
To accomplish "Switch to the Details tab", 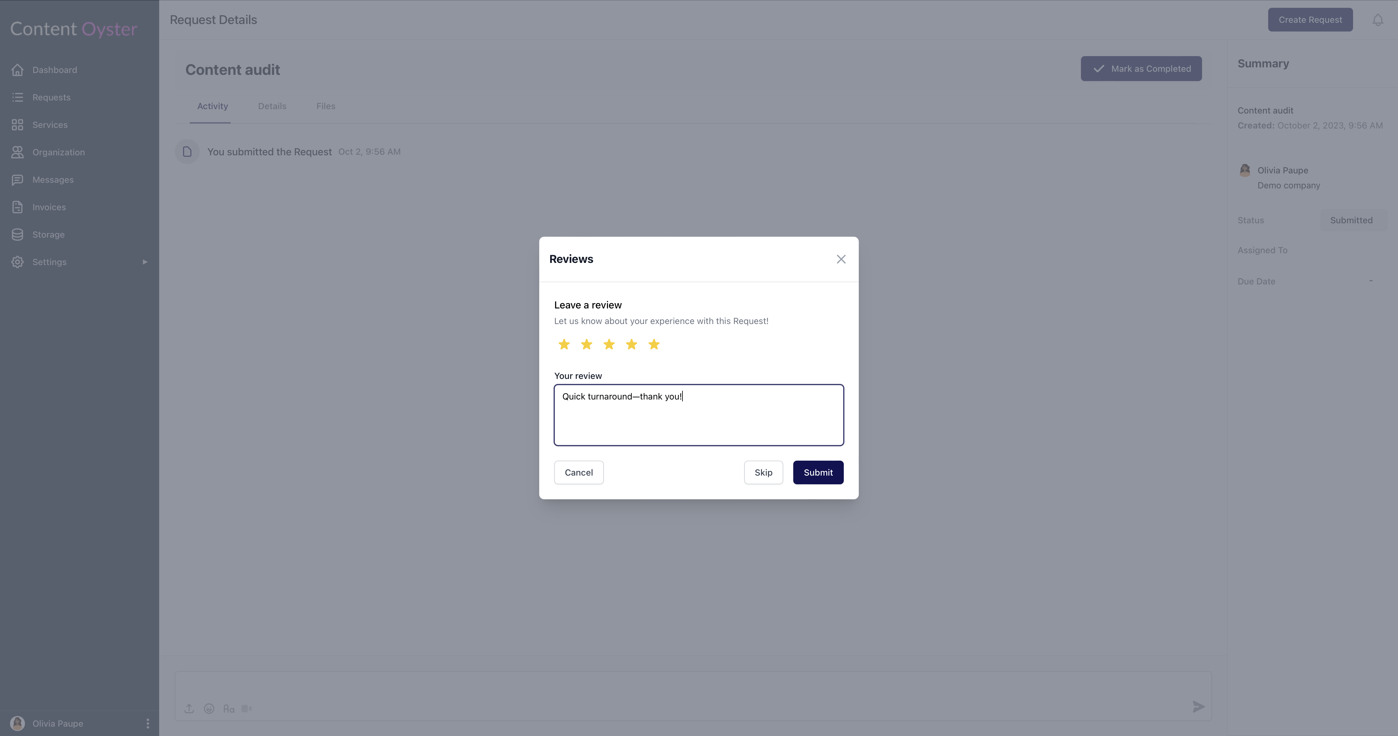I will coord(272,106).
